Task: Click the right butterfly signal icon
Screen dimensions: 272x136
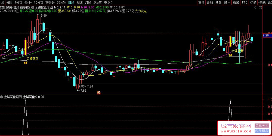Action: [230, 55]
